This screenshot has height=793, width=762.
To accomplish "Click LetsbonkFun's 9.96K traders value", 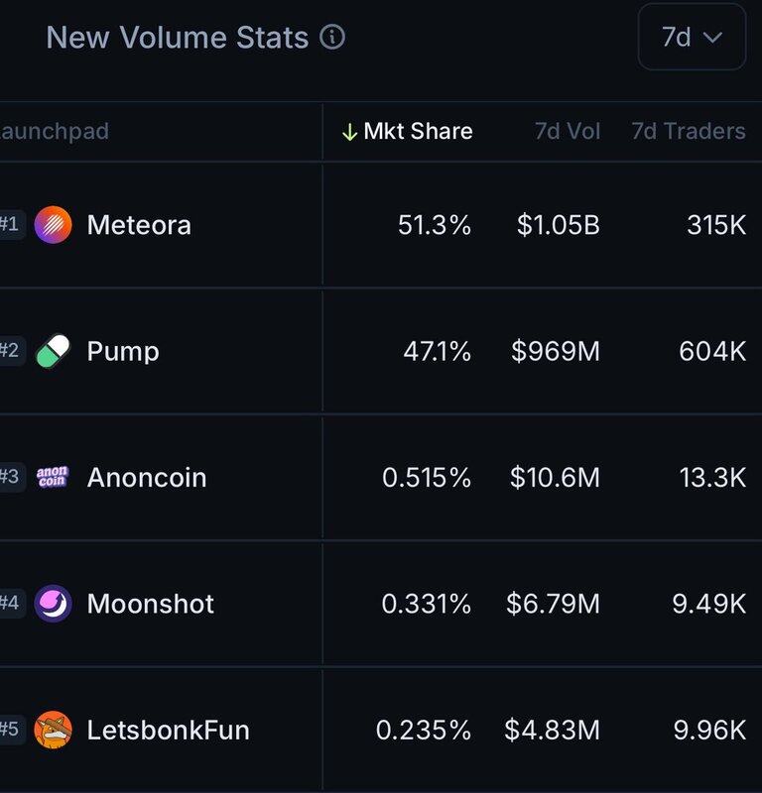I will point(708,731).
